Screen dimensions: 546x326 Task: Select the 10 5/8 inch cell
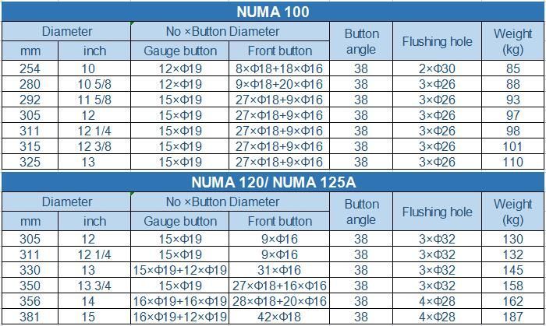click(x=94, y=84)
